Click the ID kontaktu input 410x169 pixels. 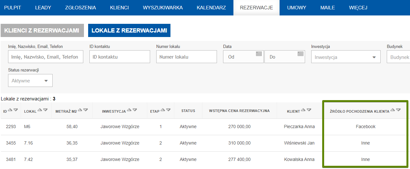pyautogui.click(x=120, y=57)
